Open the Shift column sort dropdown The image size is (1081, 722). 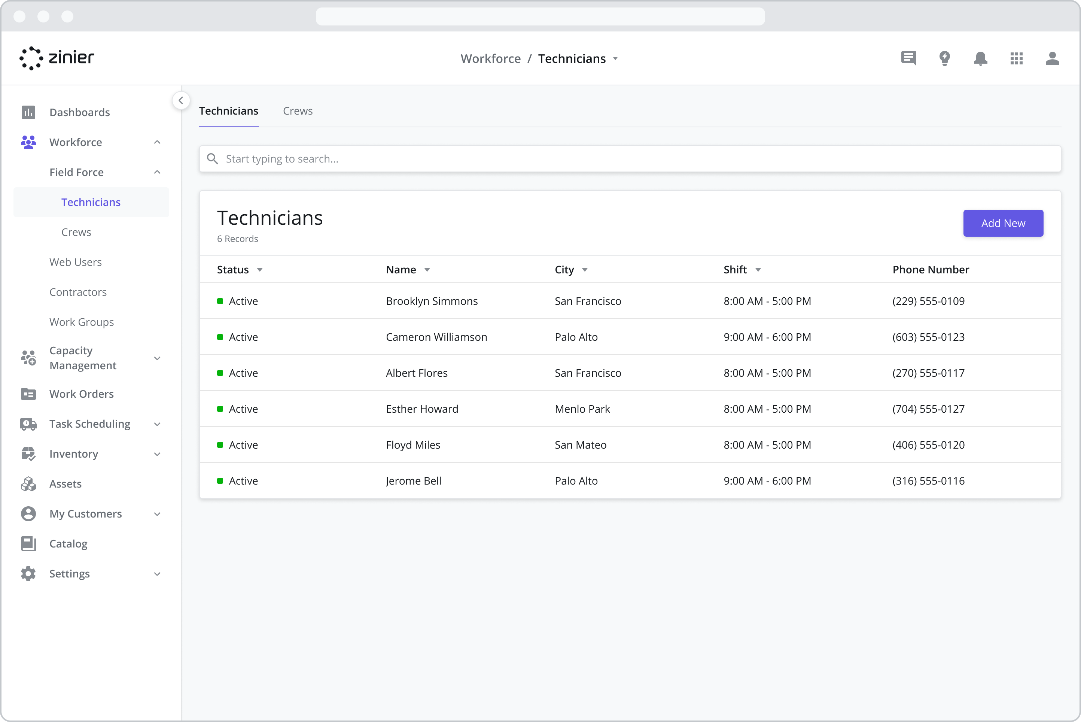[758, 270]
